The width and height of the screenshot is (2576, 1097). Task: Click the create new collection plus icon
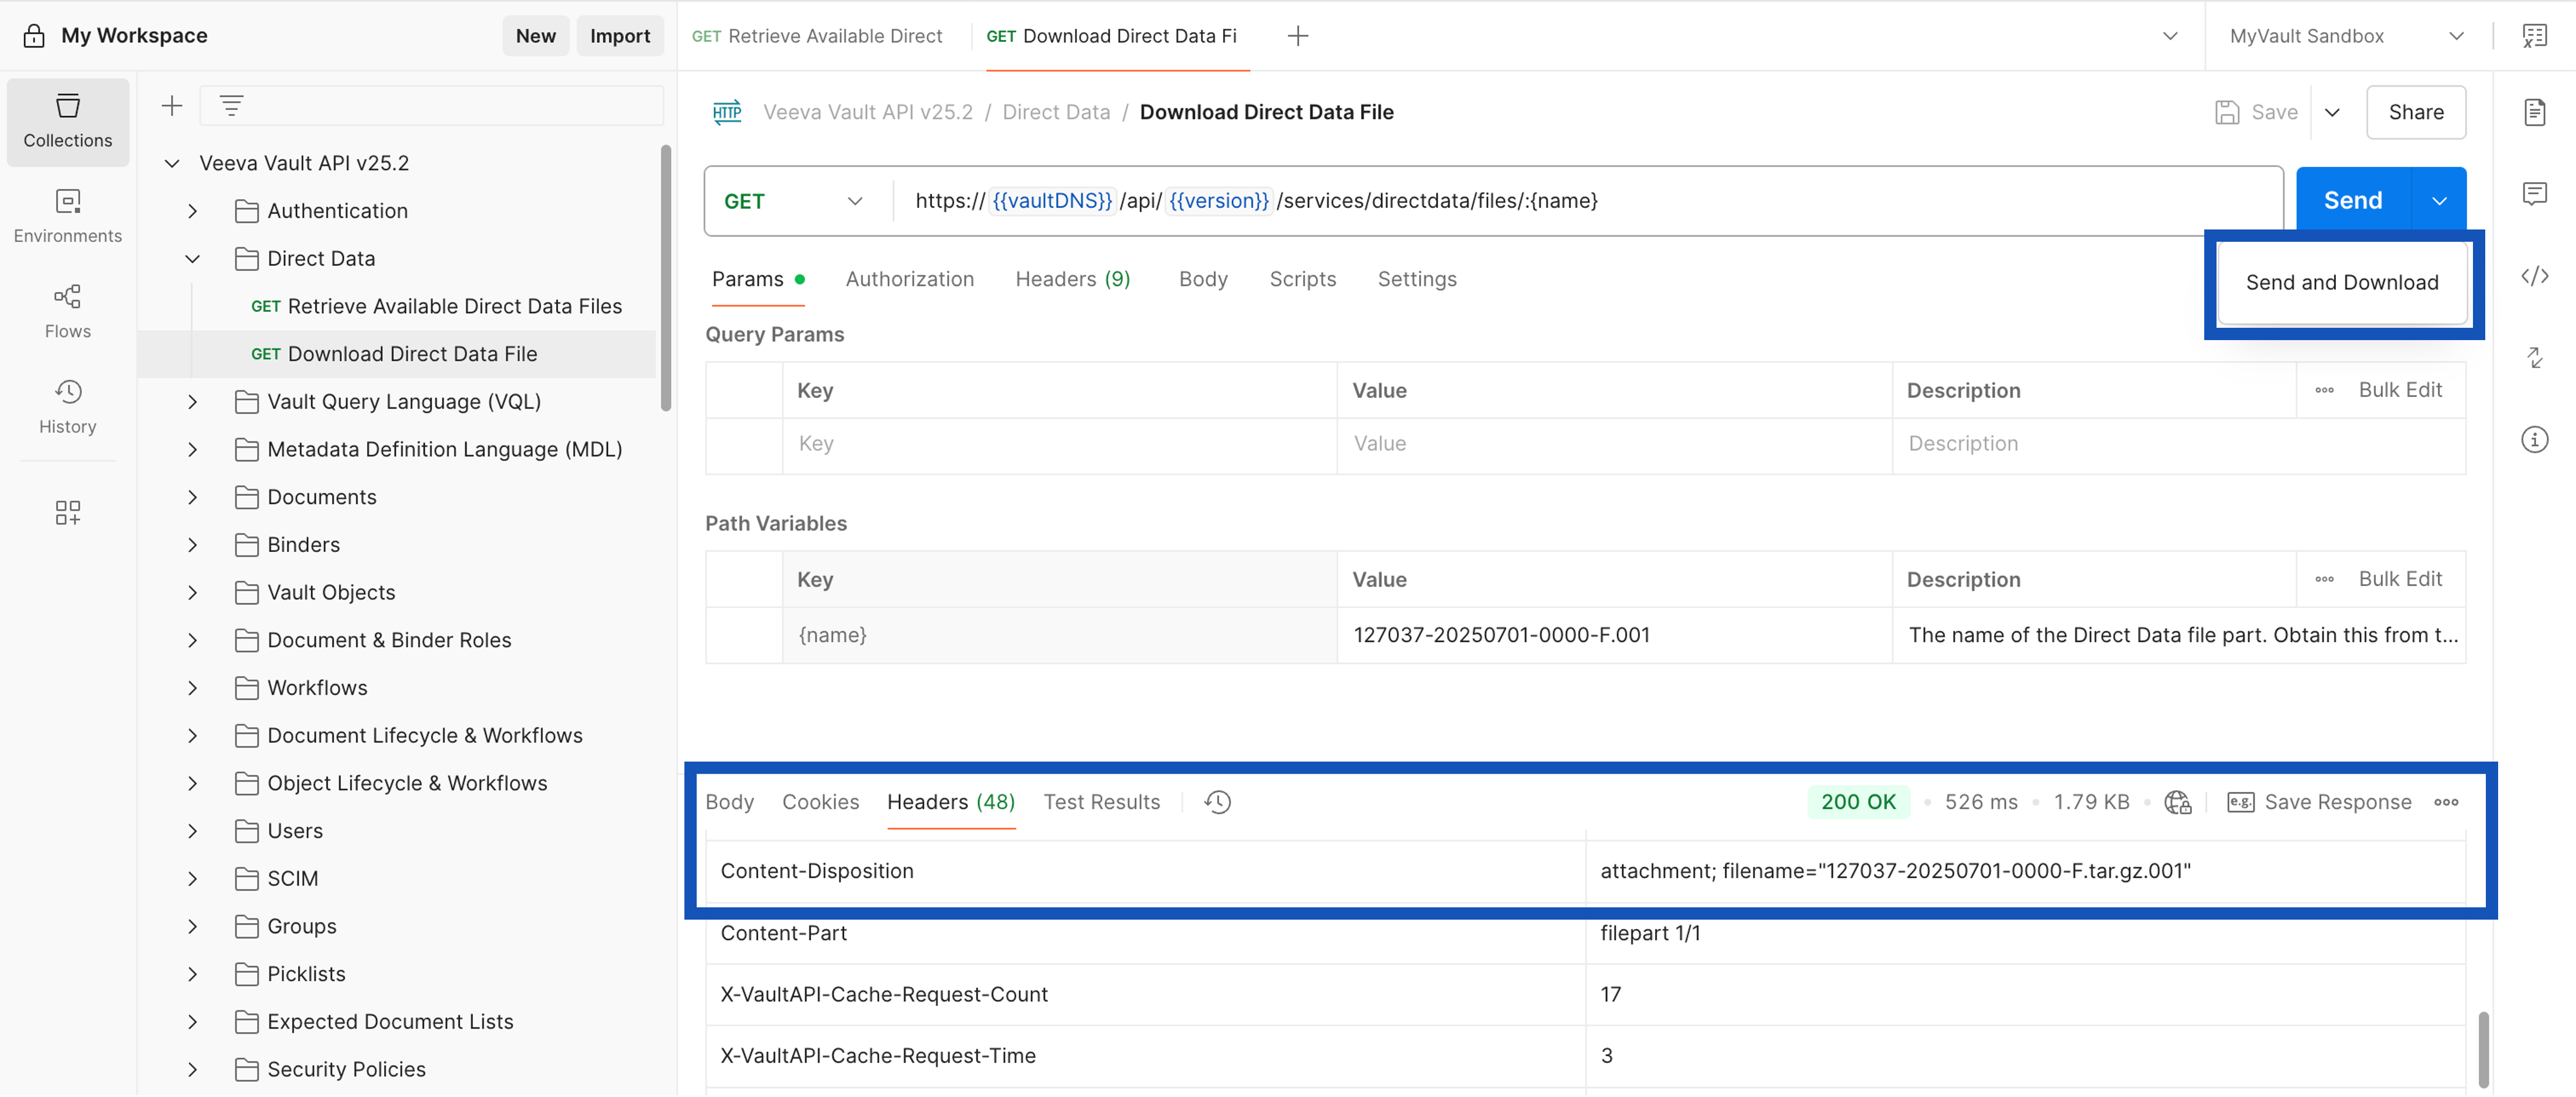172,106
